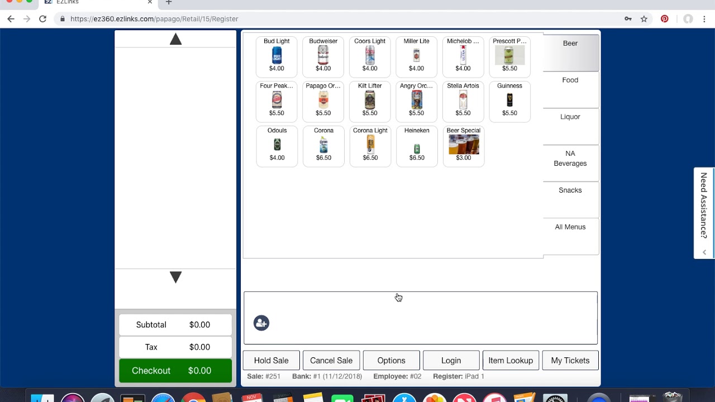The image size is (715, 402).
Task: Show the Liquor menu category
Action: (x=570, y=126)
